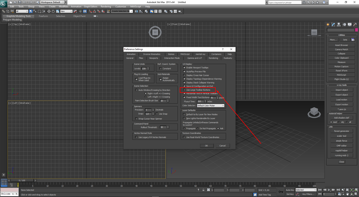Enable Auto Window/Crossing by Direction

[x=136, y=90]
